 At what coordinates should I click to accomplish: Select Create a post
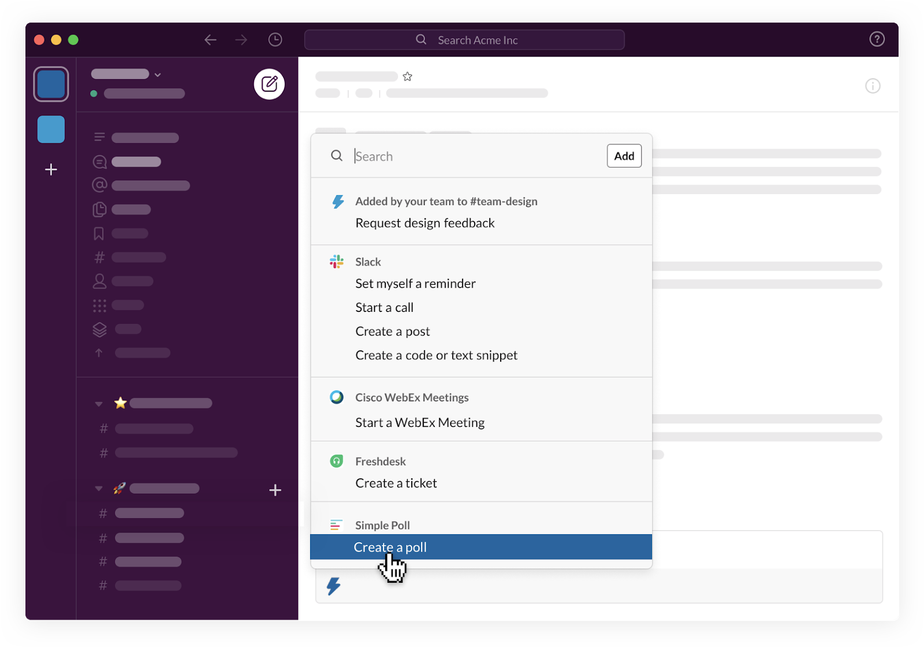(x=393, y=332)
